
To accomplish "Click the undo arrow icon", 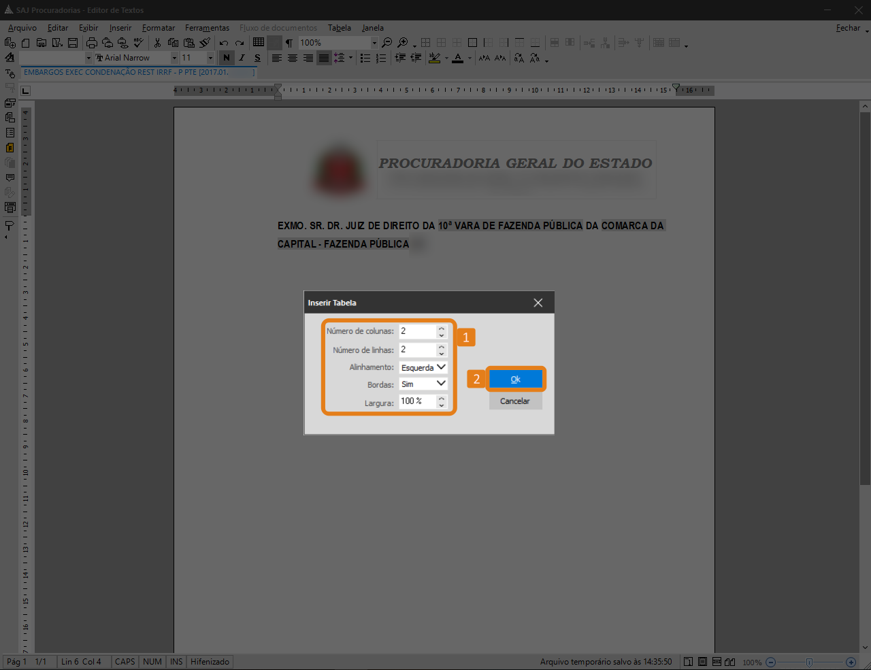I will [223, 43].
